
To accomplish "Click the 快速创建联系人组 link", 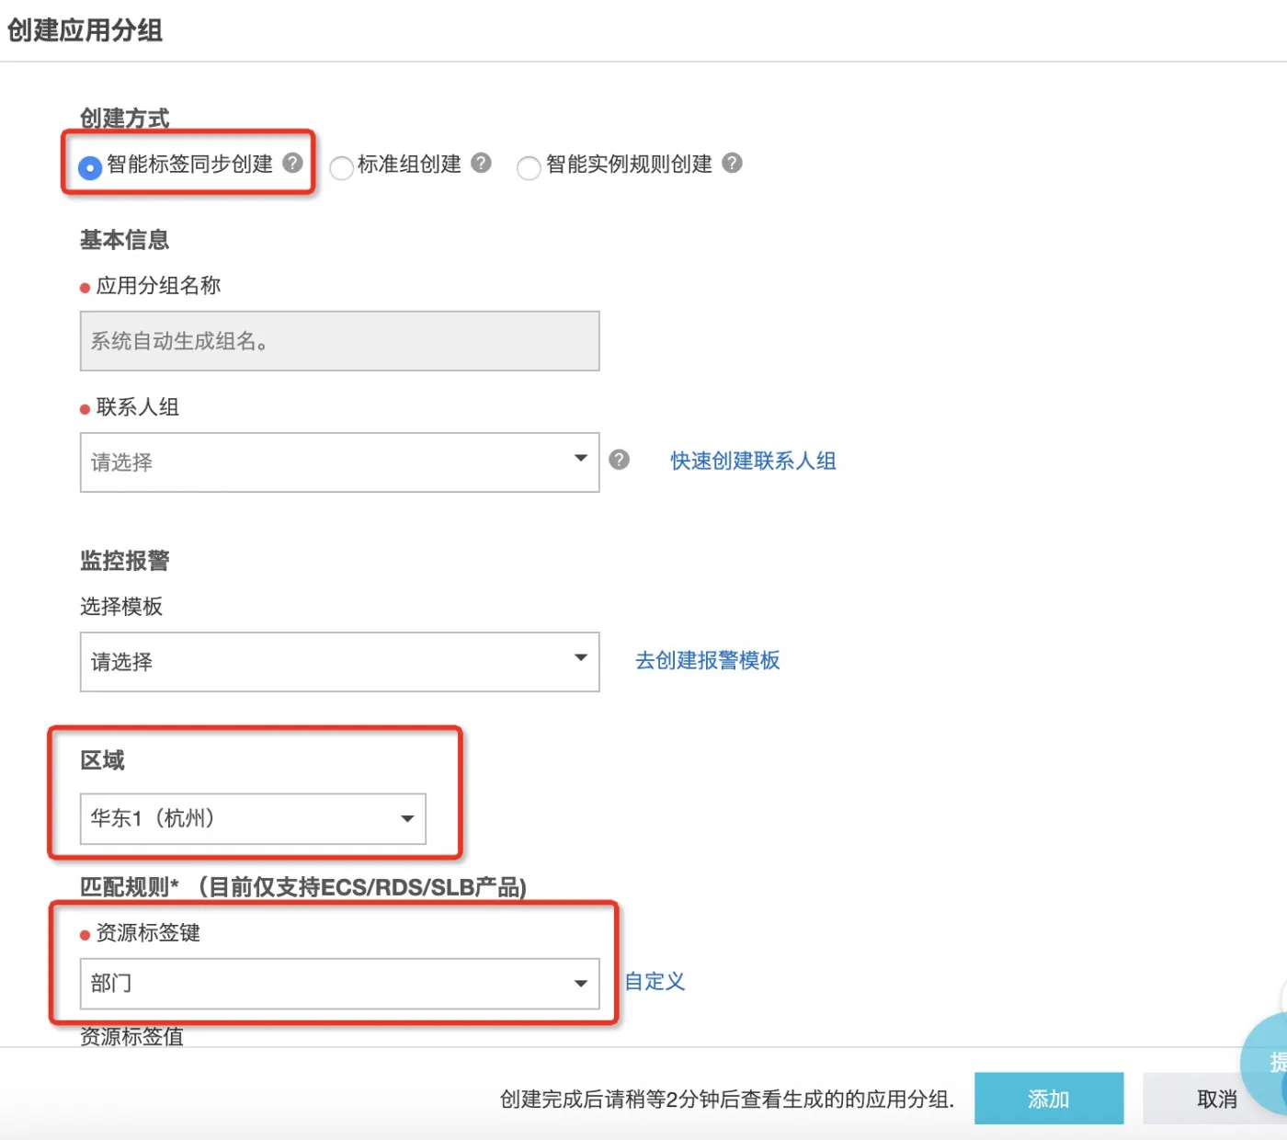I will coord(753,461).
